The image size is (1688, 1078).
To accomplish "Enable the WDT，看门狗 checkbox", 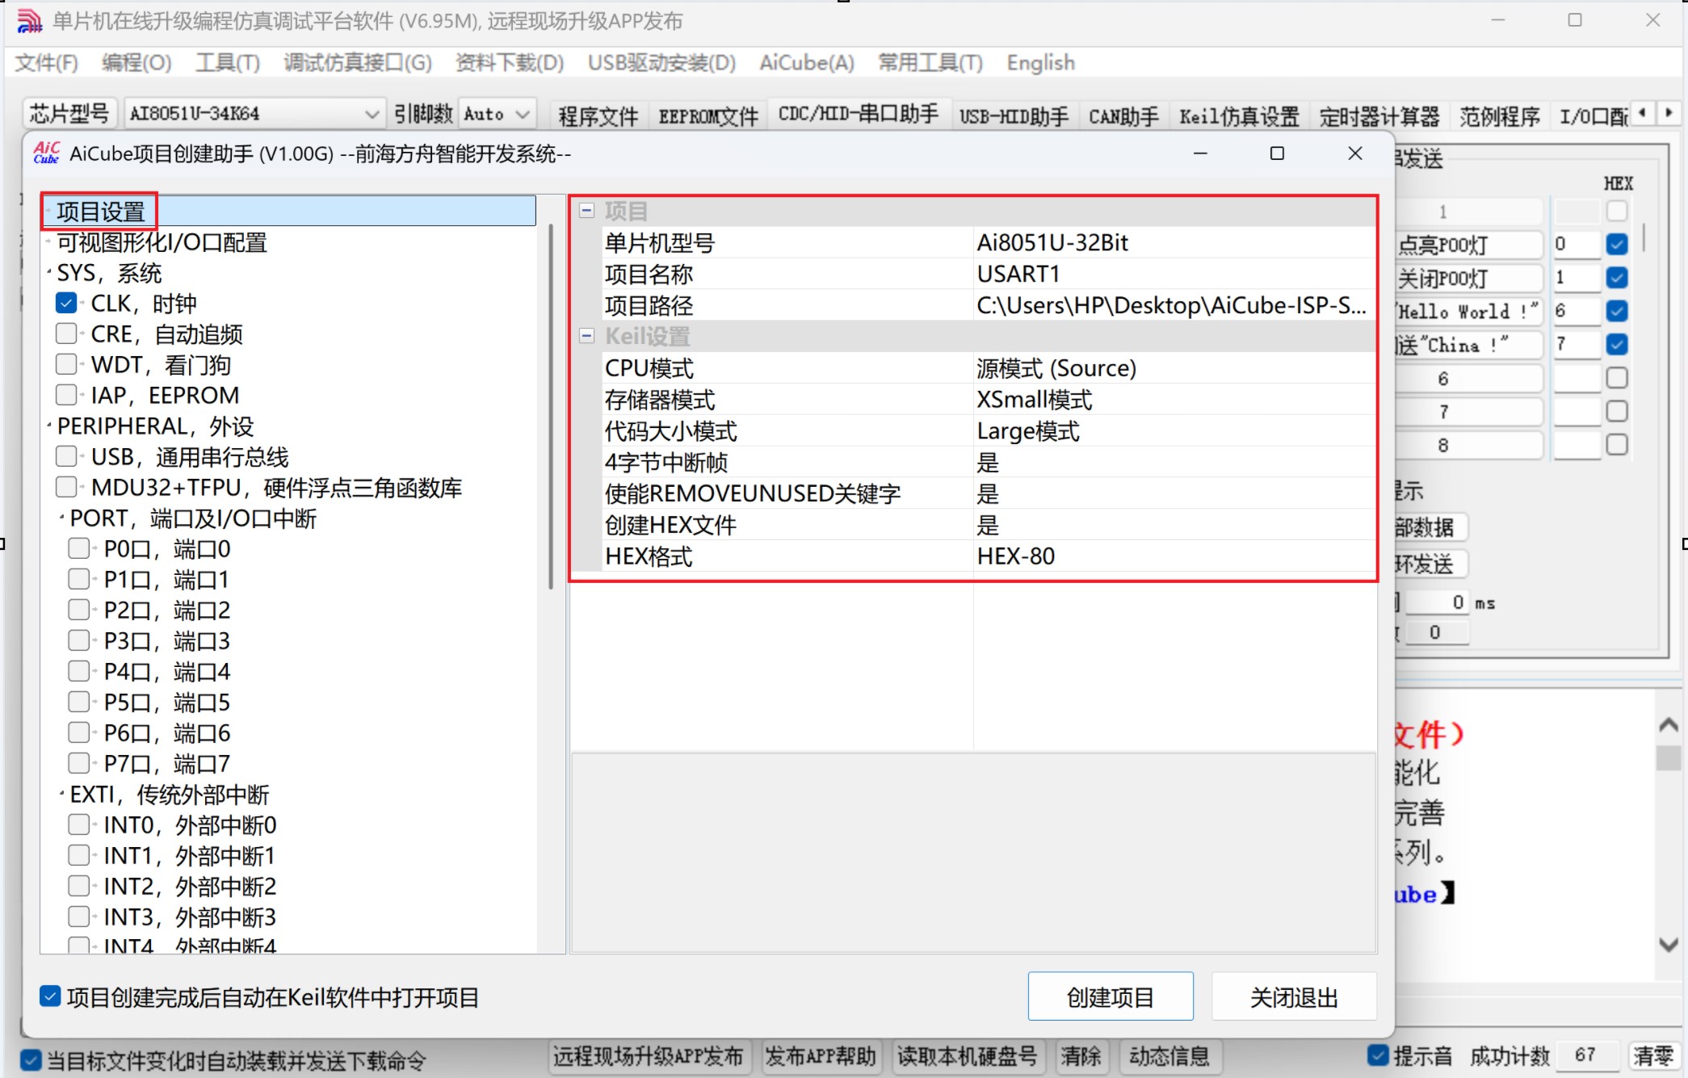I will 66,364.
